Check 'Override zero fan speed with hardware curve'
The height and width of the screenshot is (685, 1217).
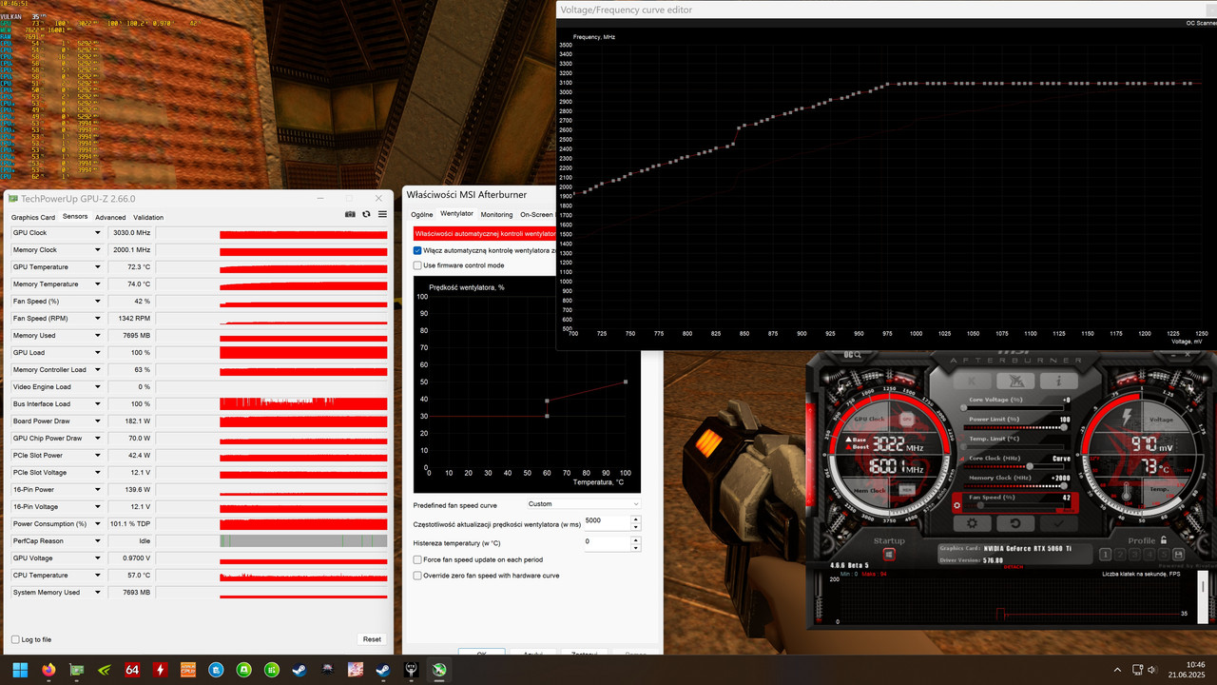[417, 576]
